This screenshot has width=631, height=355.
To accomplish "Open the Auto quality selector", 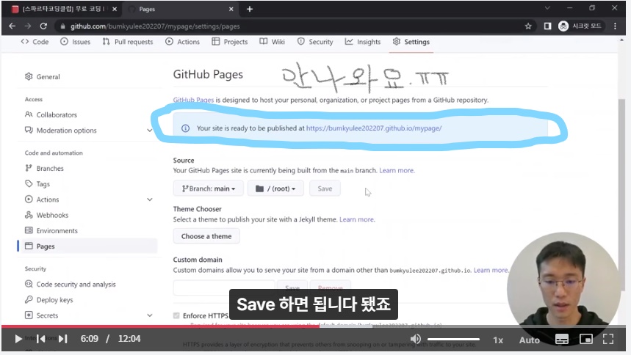I will [529, 340].
